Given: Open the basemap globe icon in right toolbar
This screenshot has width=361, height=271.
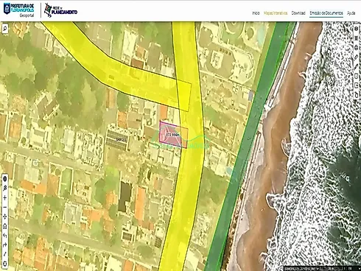Looking at the screenshot, I should point(357,29).
